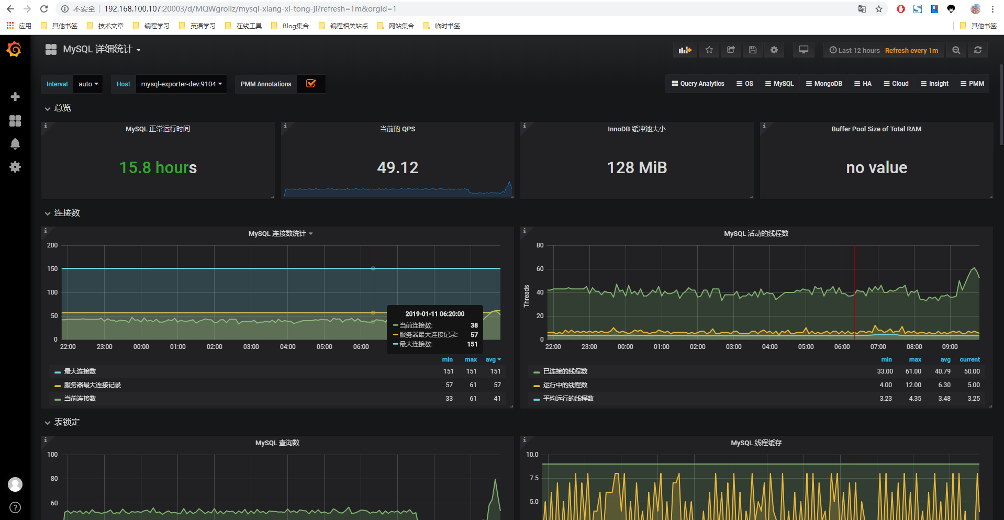Screen dimensions: 1004x520
Task: Reload the browser page
Action: coord(44,9)
